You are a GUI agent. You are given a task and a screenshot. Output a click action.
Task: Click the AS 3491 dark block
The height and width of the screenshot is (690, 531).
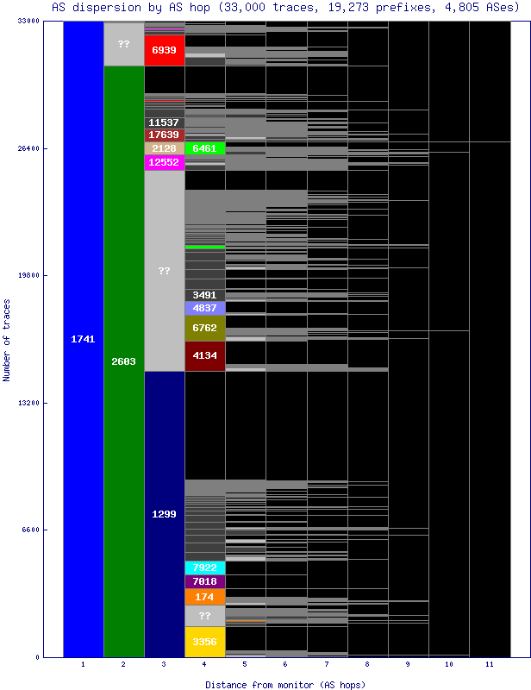pos(204,295)
